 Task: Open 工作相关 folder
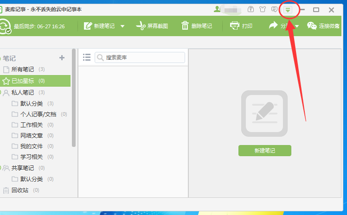pos(32,125)
